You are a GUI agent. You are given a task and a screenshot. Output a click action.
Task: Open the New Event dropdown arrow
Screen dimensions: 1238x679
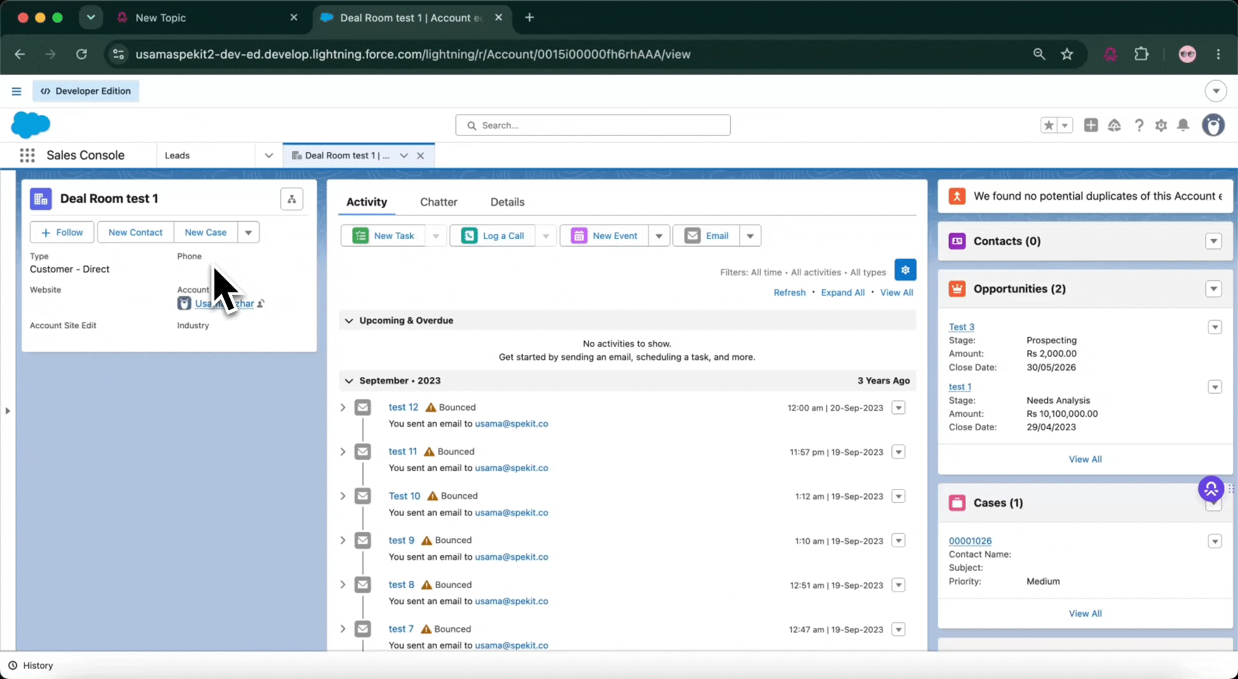point(659,236)
